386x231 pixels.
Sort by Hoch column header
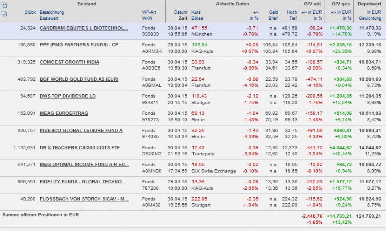pos(292,12)
